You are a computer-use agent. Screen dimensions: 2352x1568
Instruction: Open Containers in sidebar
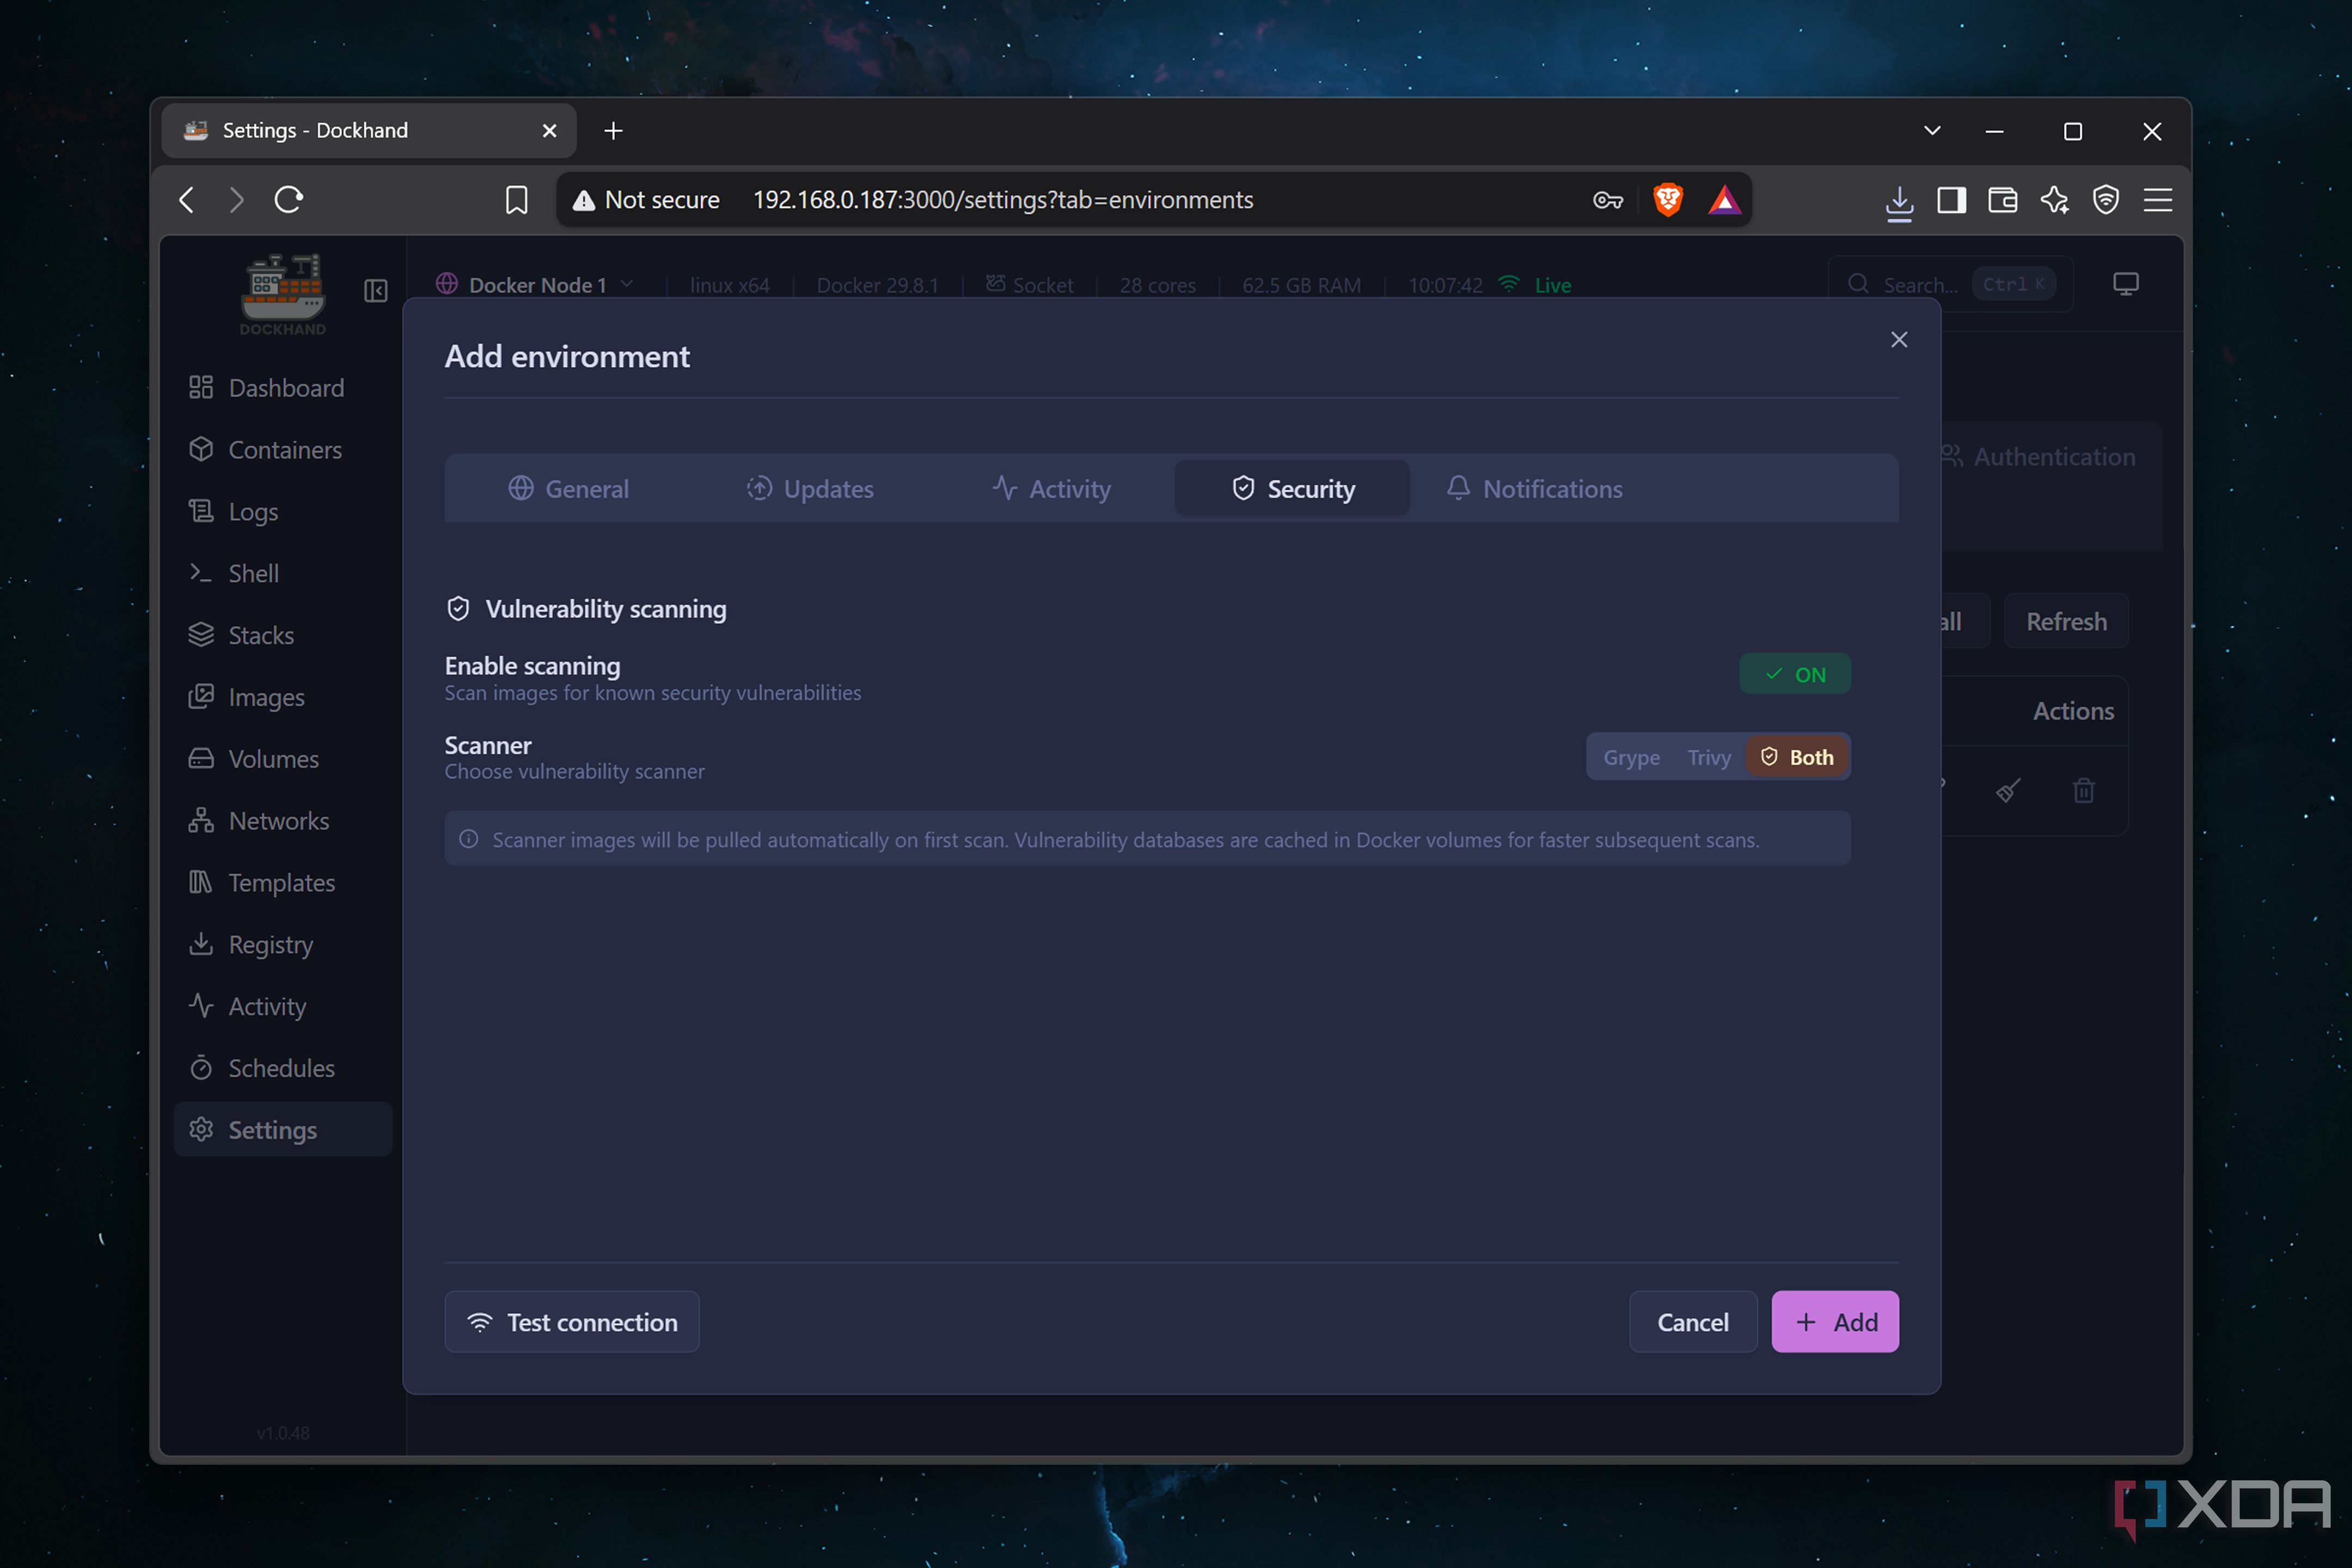tap(283, 450)
